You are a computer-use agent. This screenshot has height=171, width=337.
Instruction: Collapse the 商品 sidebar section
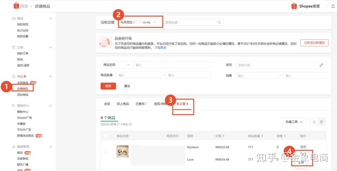coord(51,77)
